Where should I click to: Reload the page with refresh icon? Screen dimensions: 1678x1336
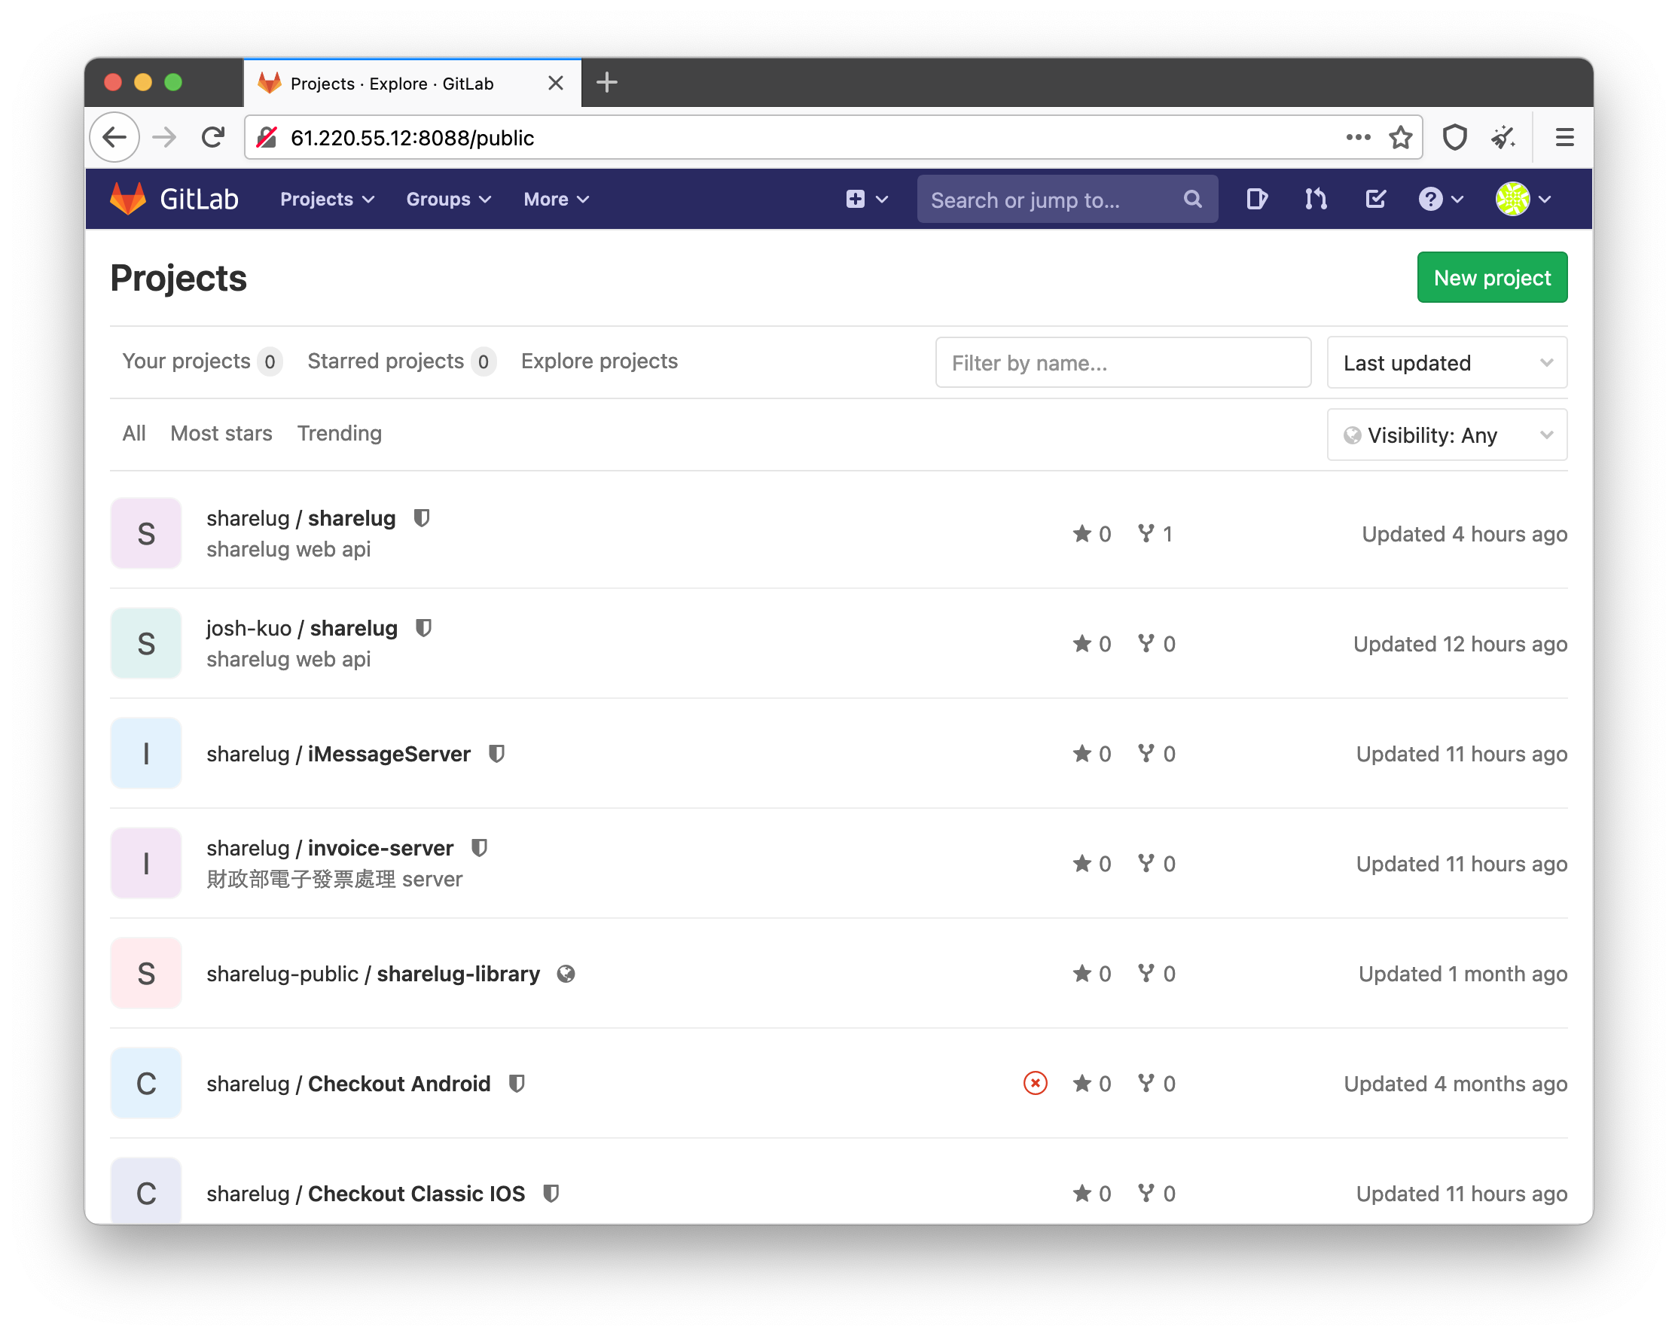tap(212, 138)
